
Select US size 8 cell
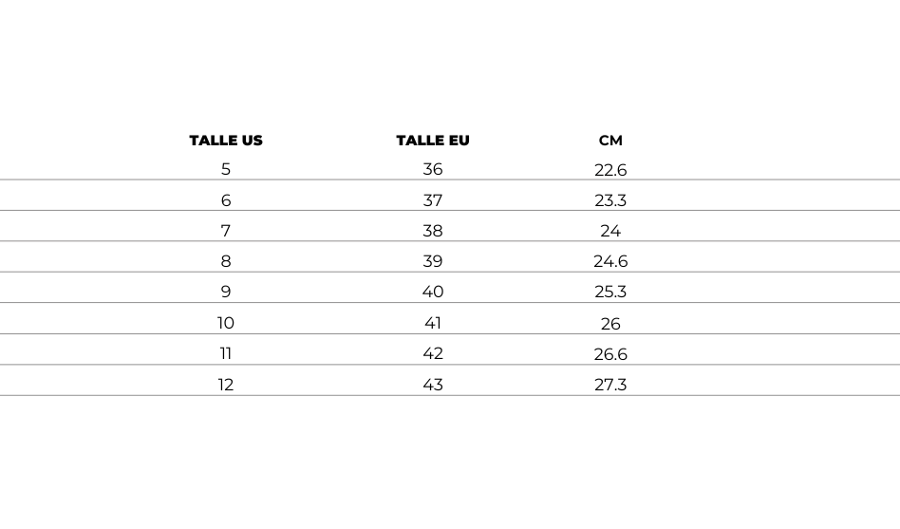click(226, 261)
